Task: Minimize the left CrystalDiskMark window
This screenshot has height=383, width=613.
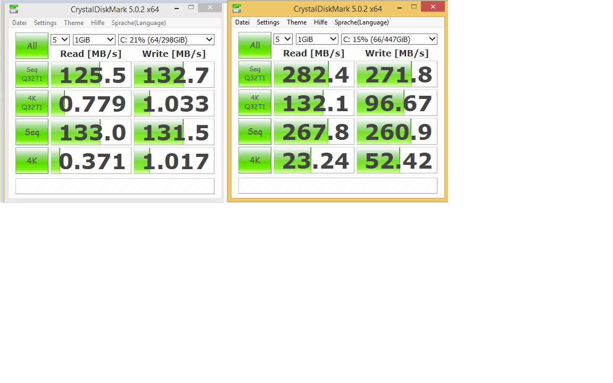Action: pos(177,8)
